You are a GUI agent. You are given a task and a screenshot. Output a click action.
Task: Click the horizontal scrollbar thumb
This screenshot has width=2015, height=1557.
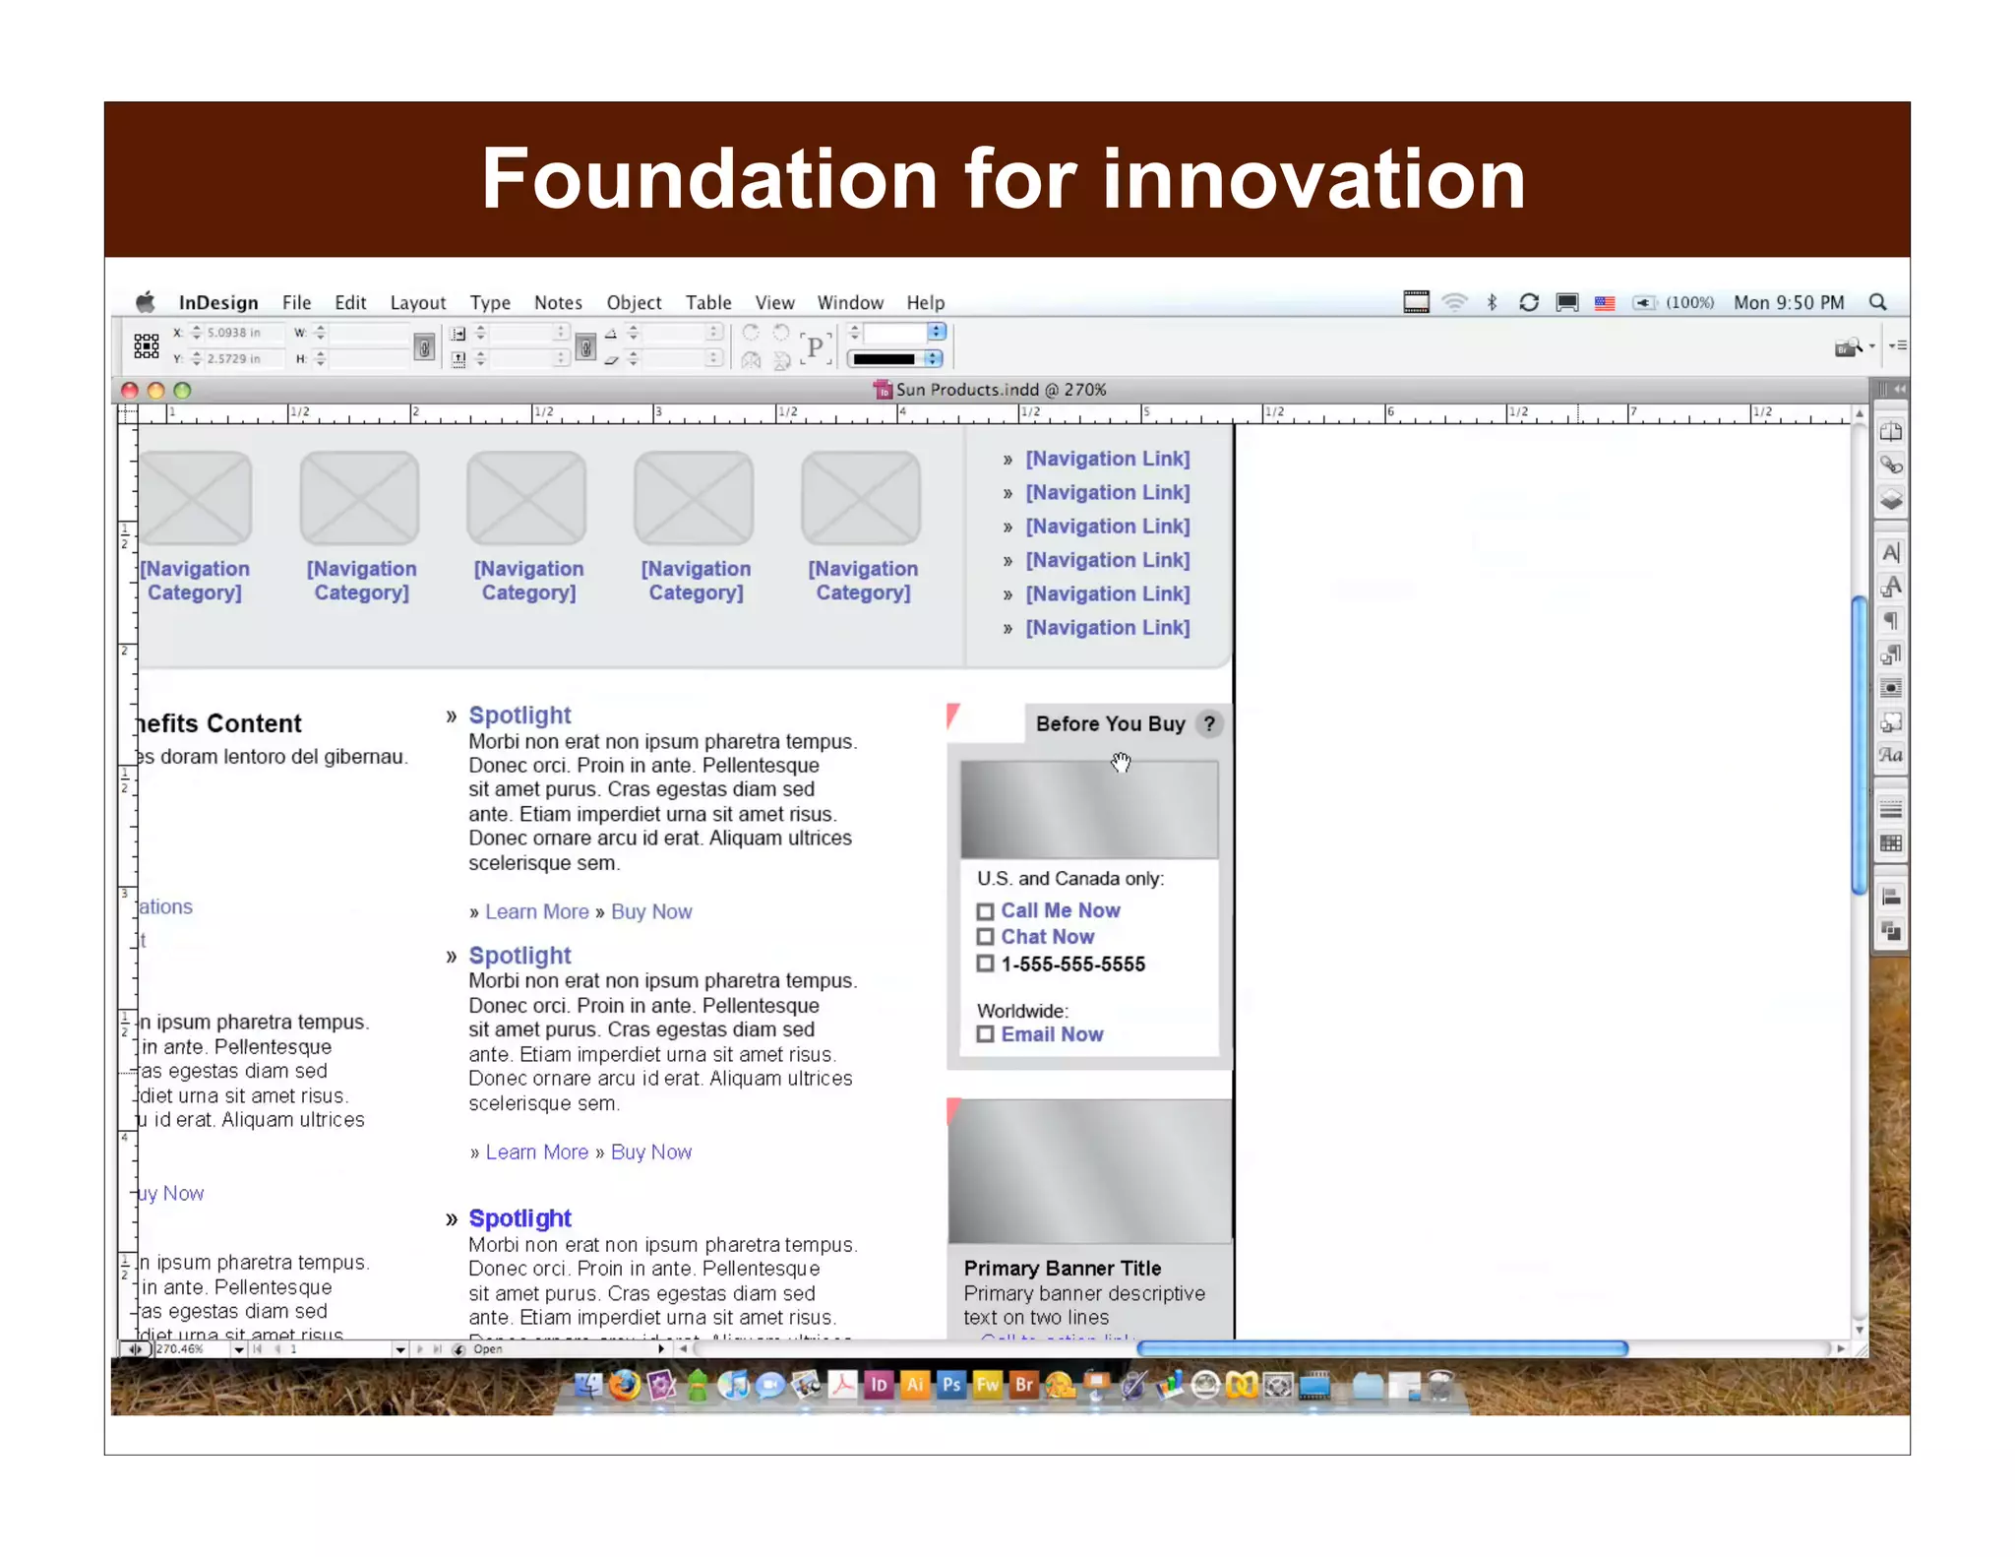[x=1381, y=1348]
